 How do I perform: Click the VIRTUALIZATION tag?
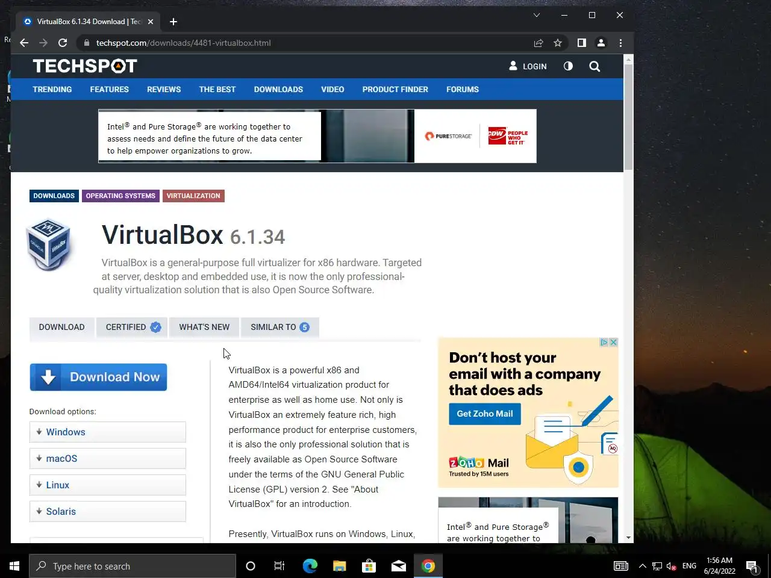(x=193, y=196)
